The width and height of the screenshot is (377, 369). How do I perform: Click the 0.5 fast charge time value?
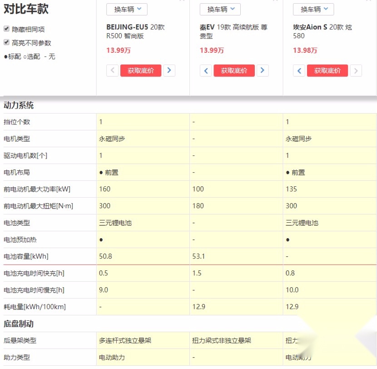coord(104,273)
